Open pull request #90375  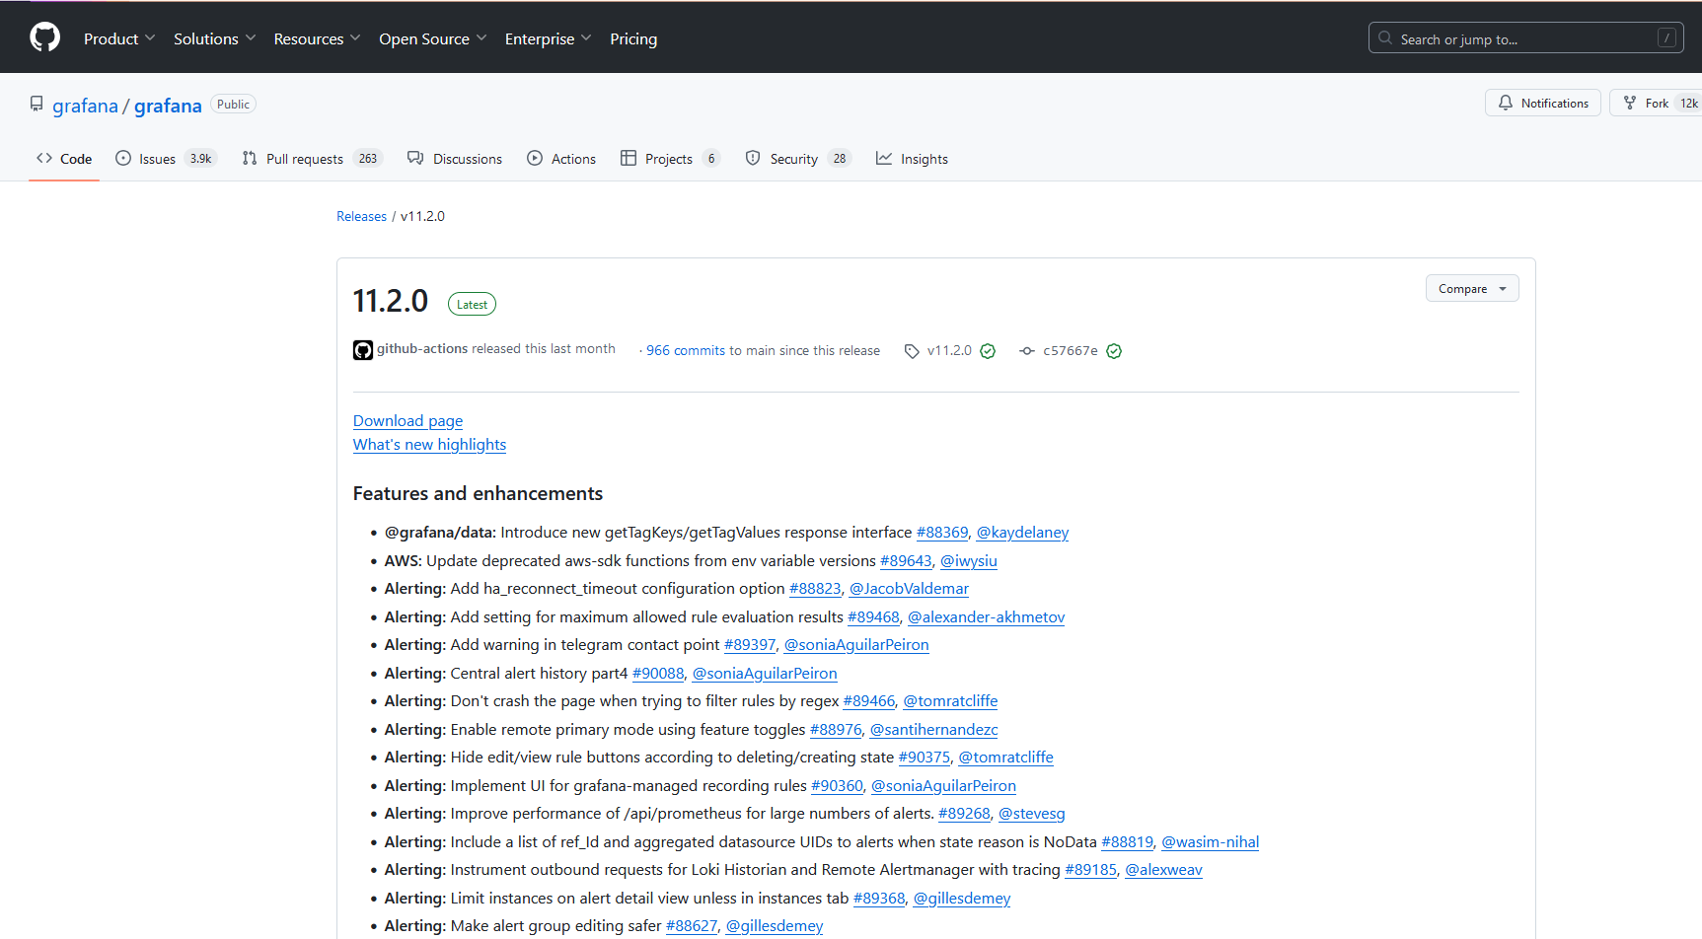point(925,758)
